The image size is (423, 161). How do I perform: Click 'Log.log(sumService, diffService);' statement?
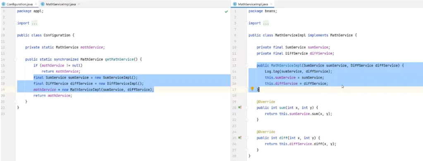coord(299,71)
